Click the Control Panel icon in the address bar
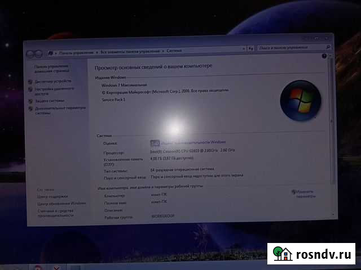361x270 pixels. tap(51, 53)
